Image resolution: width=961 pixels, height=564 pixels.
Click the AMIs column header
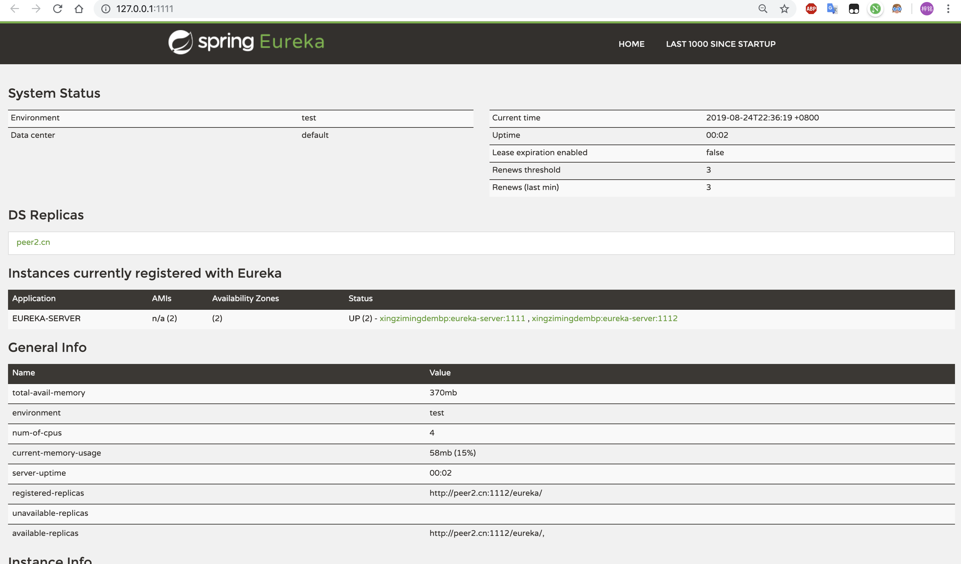tap(161, 298)
